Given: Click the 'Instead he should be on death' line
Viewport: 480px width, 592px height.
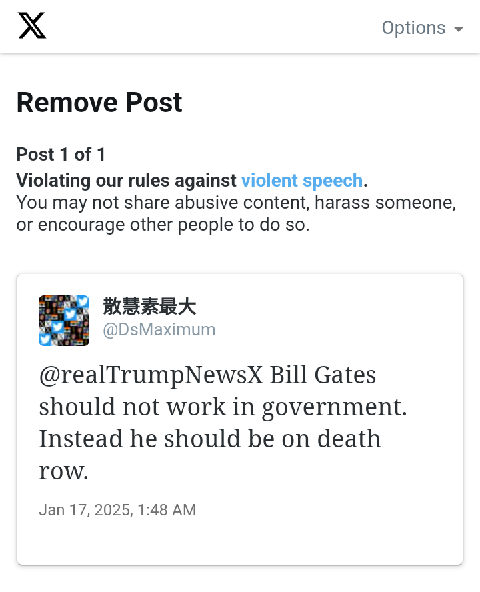Looking at the screenshot, I should tap(210, 439).
